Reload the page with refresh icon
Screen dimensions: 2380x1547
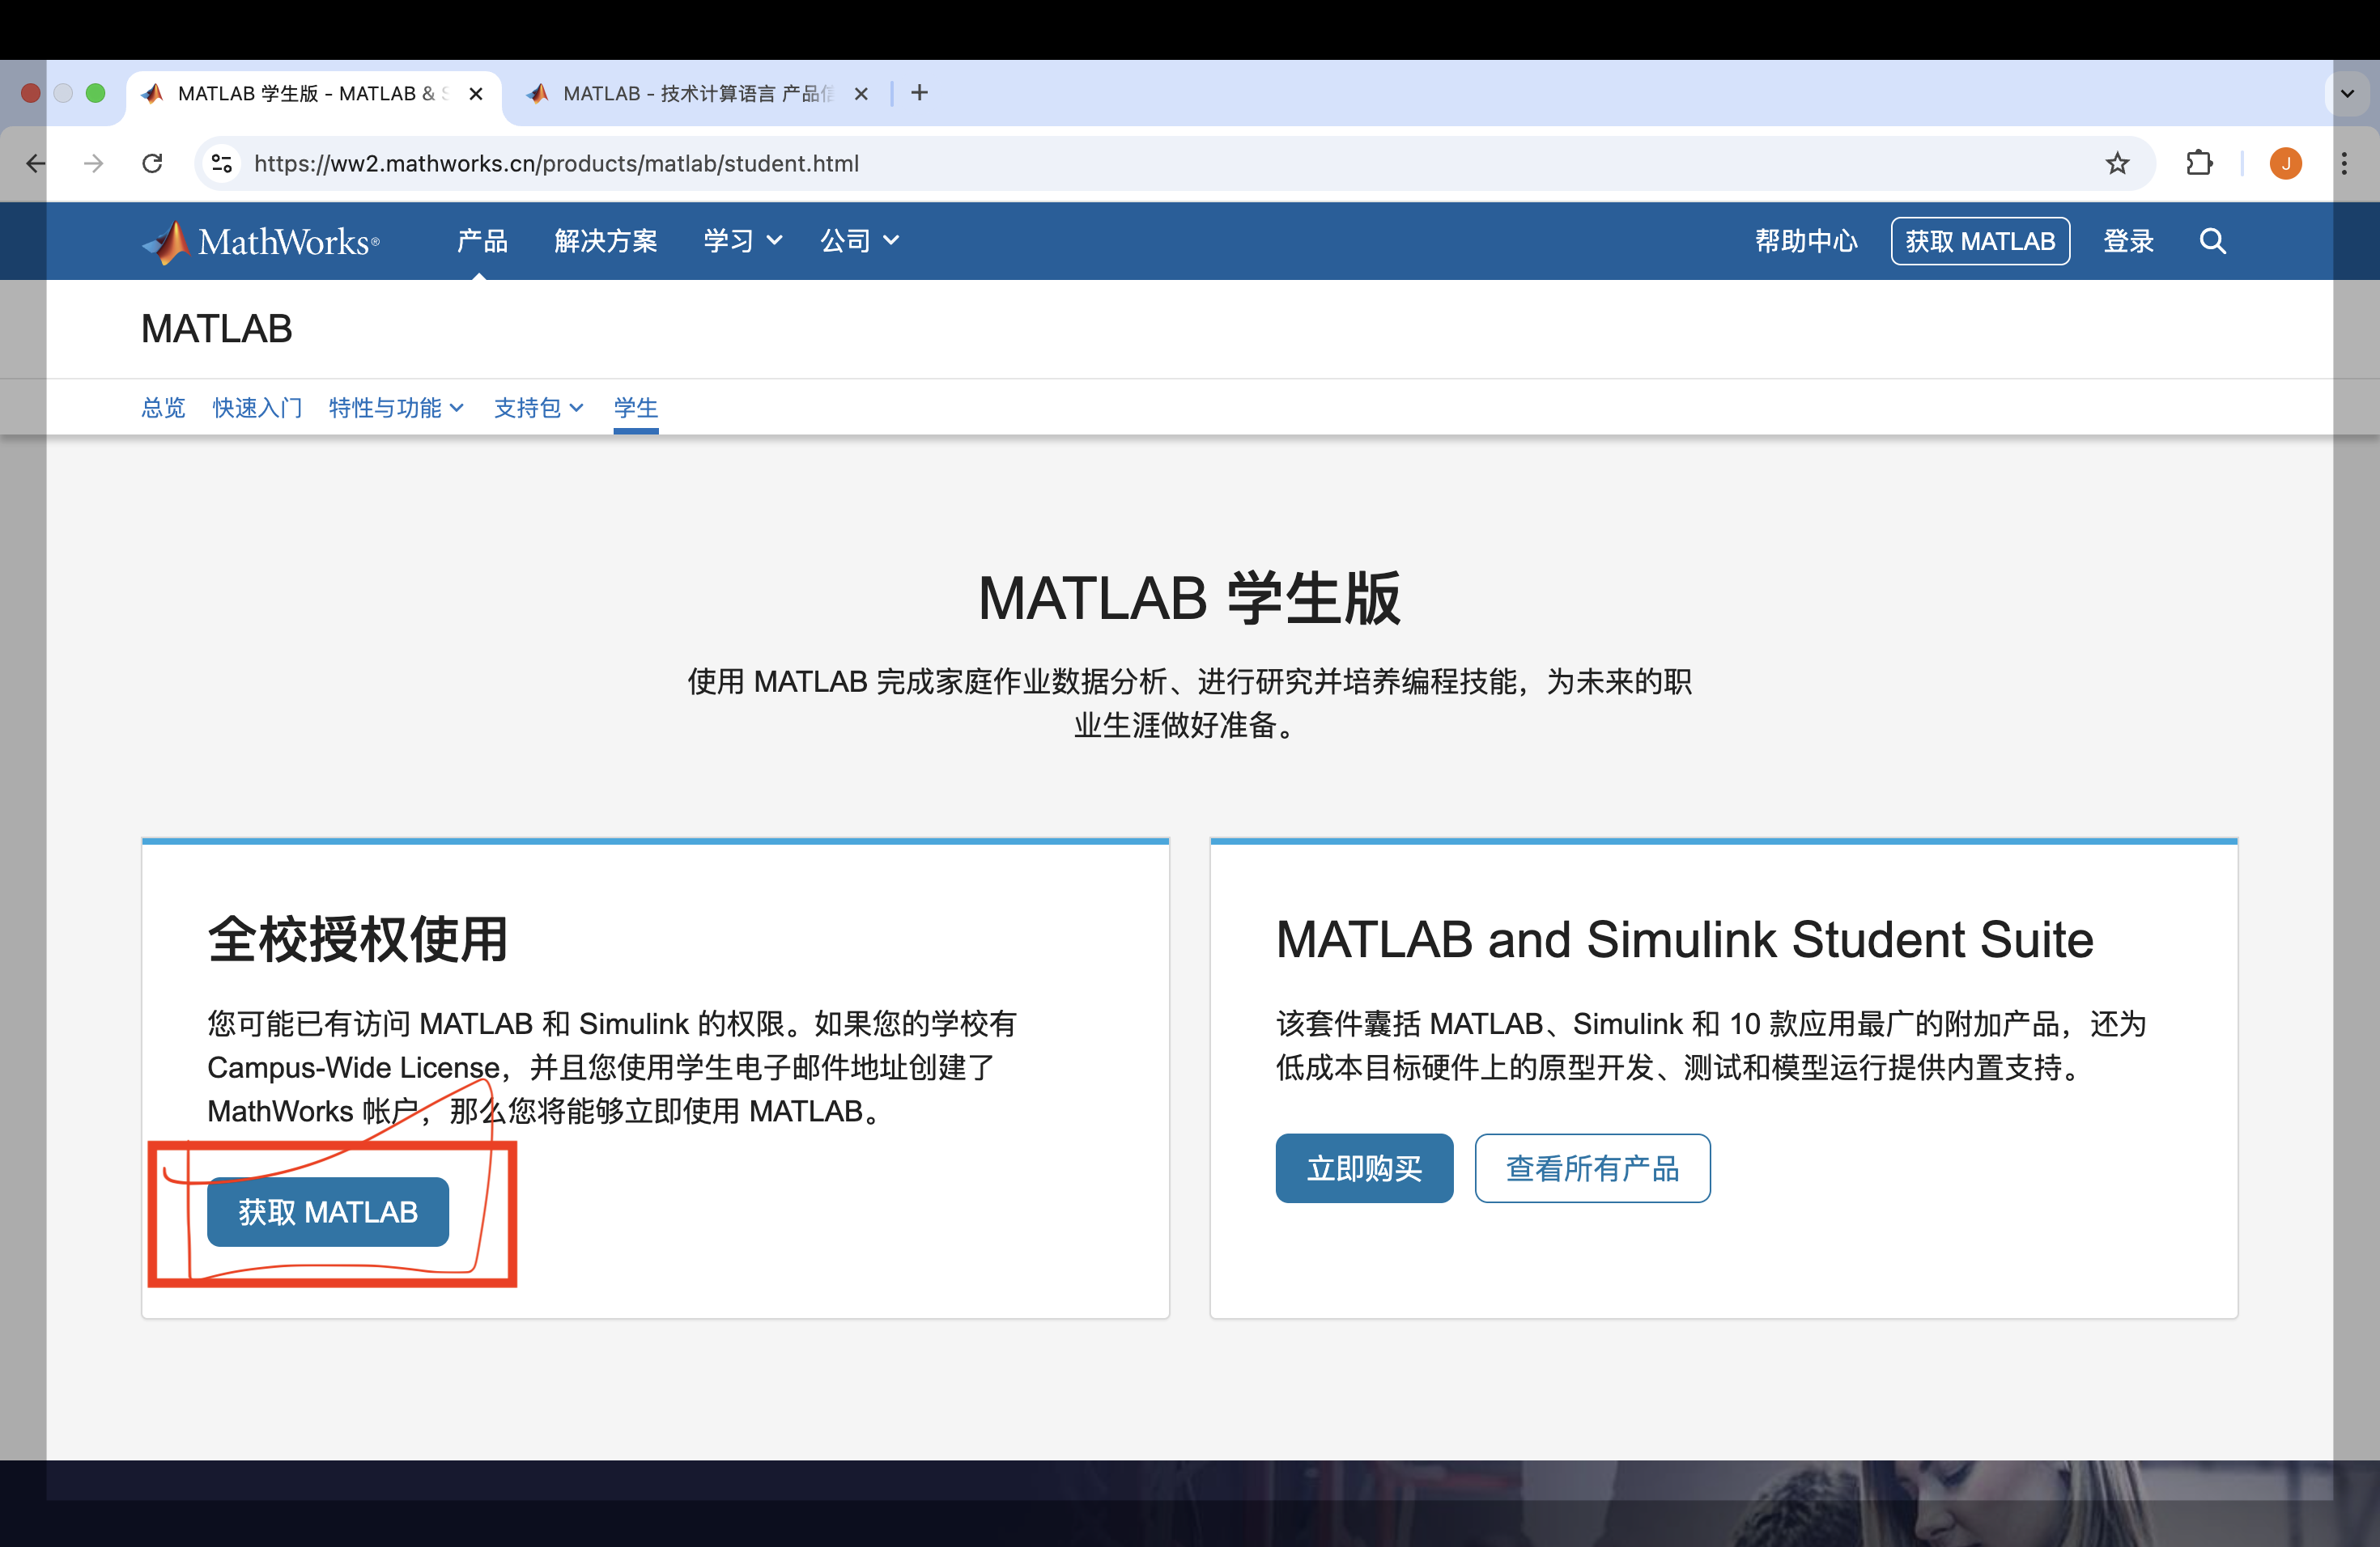[152, 163]
